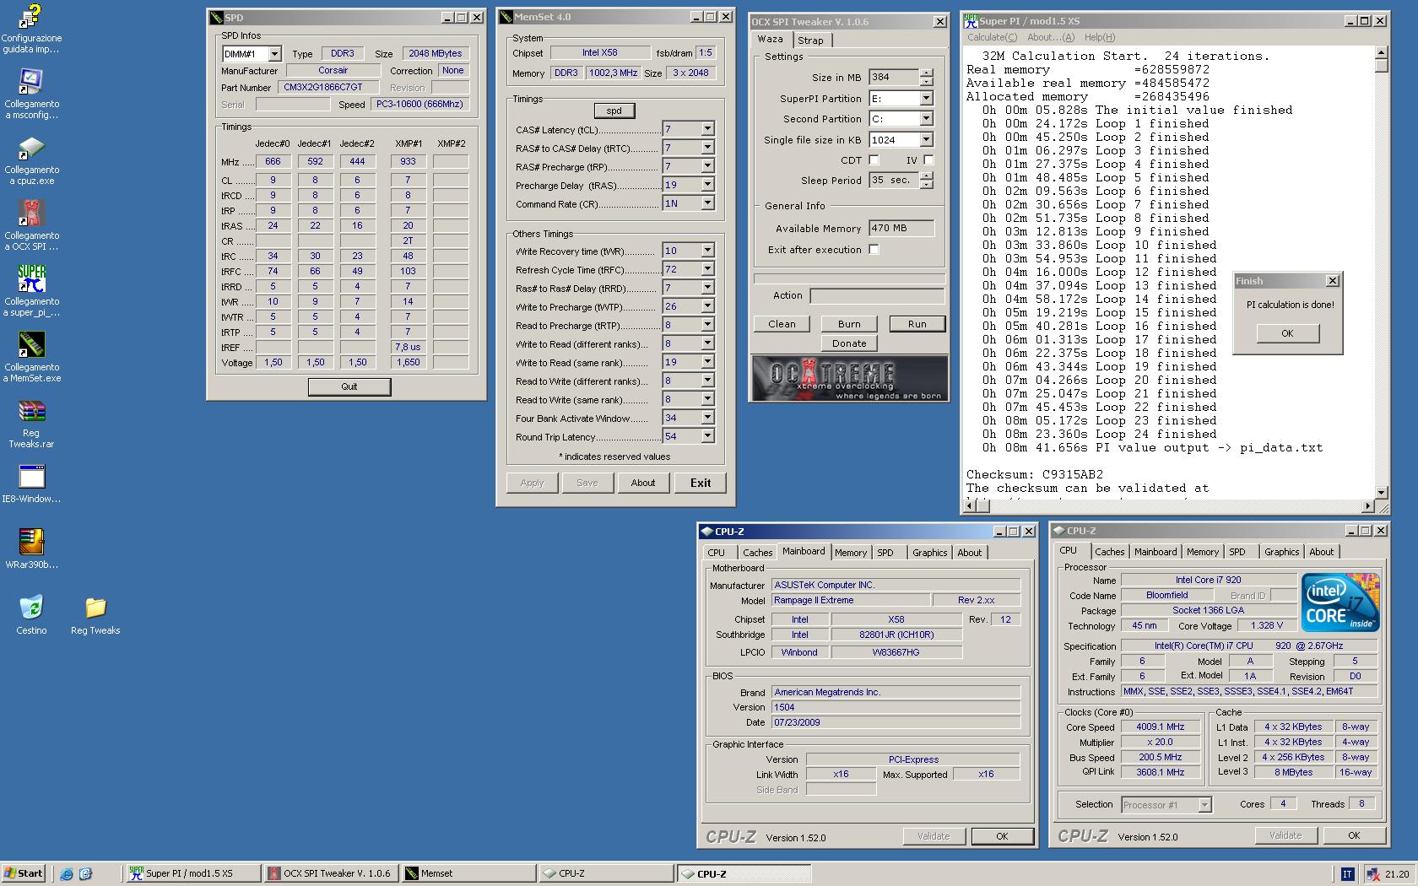The width and height of the screenshot is (1418, 886).
Task: Open the Calculate(C) menu in Super PI
Action: [x=992, y=37]
